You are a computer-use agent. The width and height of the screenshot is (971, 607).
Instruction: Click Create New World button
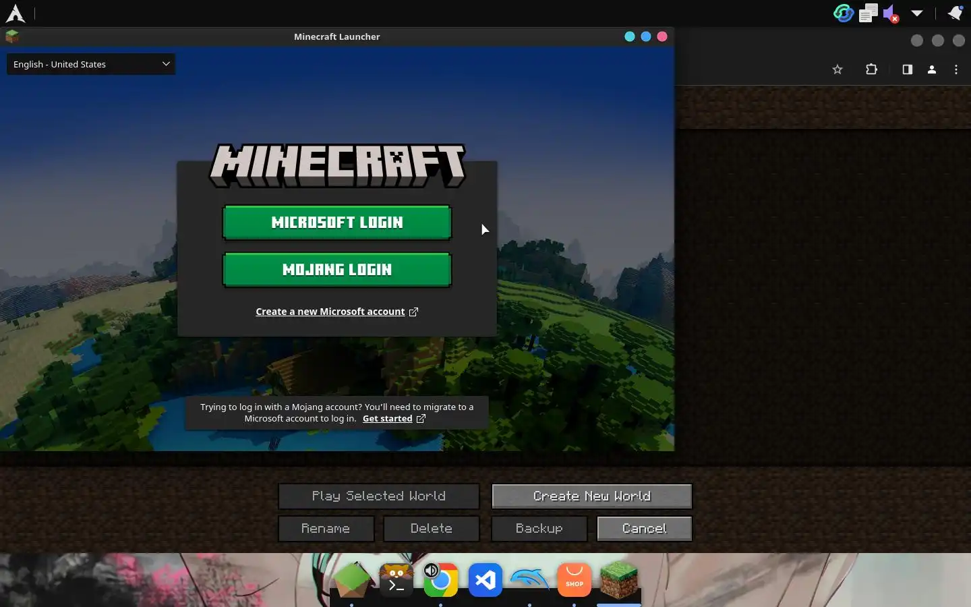(592, 496)
